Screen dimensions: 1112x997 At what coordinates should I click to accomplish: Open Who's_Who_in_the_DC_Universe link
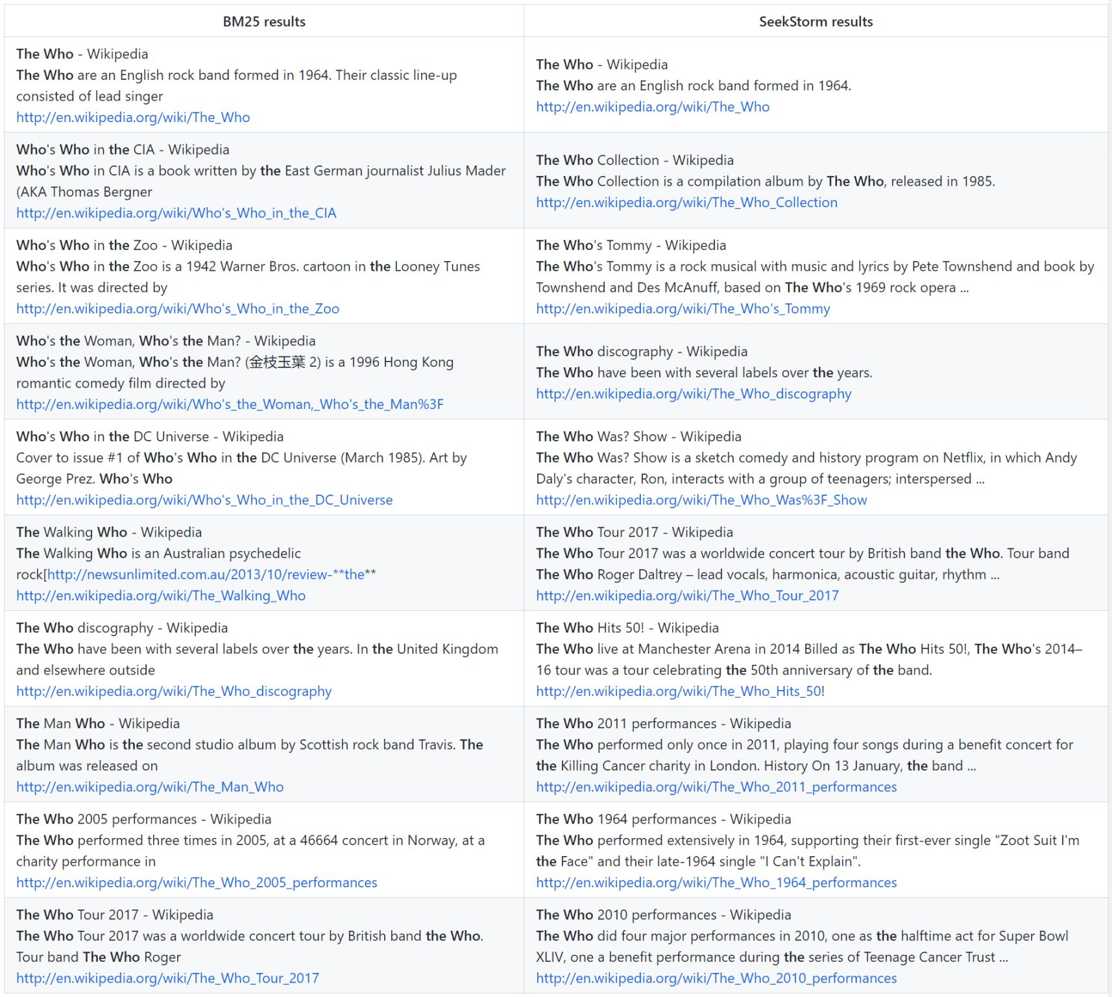coord(204,500)
